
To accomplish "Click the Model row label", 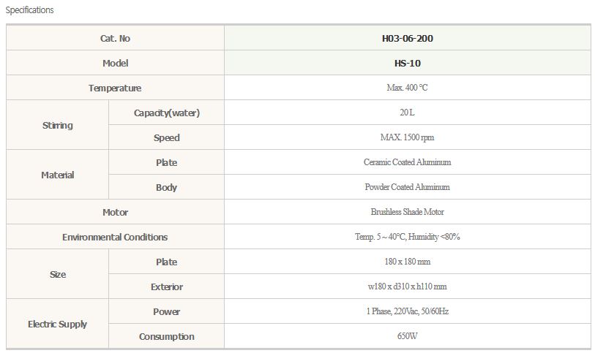I will (x=115, y=63).
